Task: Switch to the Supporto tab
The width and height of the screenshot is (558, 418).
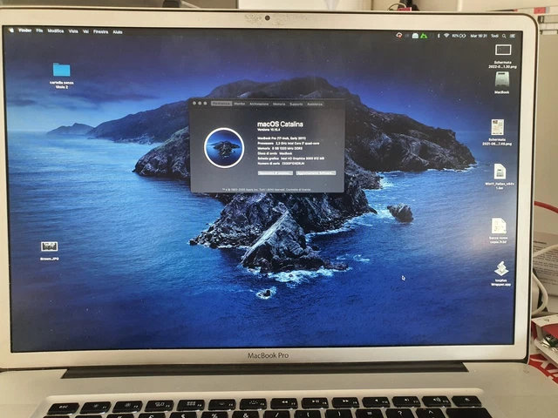Action: click(x=296, y=104)
